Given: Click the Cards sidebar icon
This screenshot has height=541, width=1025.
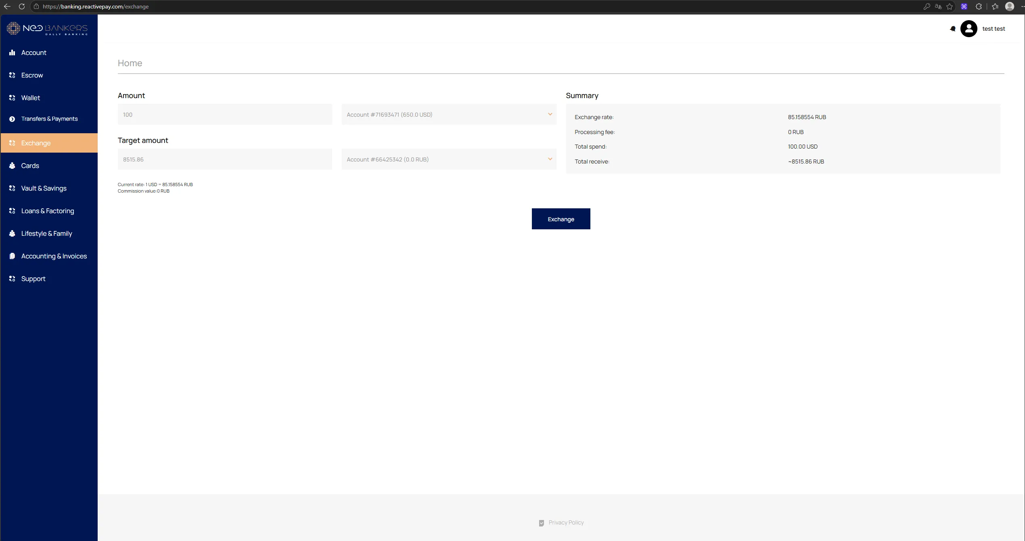Looking at the screenshot, I should click(12, 166).
